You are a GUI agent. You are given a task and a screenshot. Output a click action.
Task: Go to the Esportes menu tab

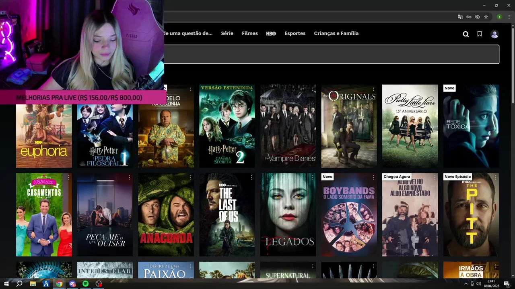click(x=295, y=33)
